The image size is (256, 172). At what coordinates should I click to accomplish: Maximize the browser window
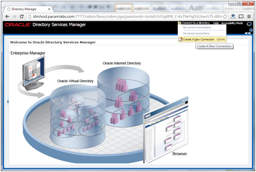click(239, 3)
